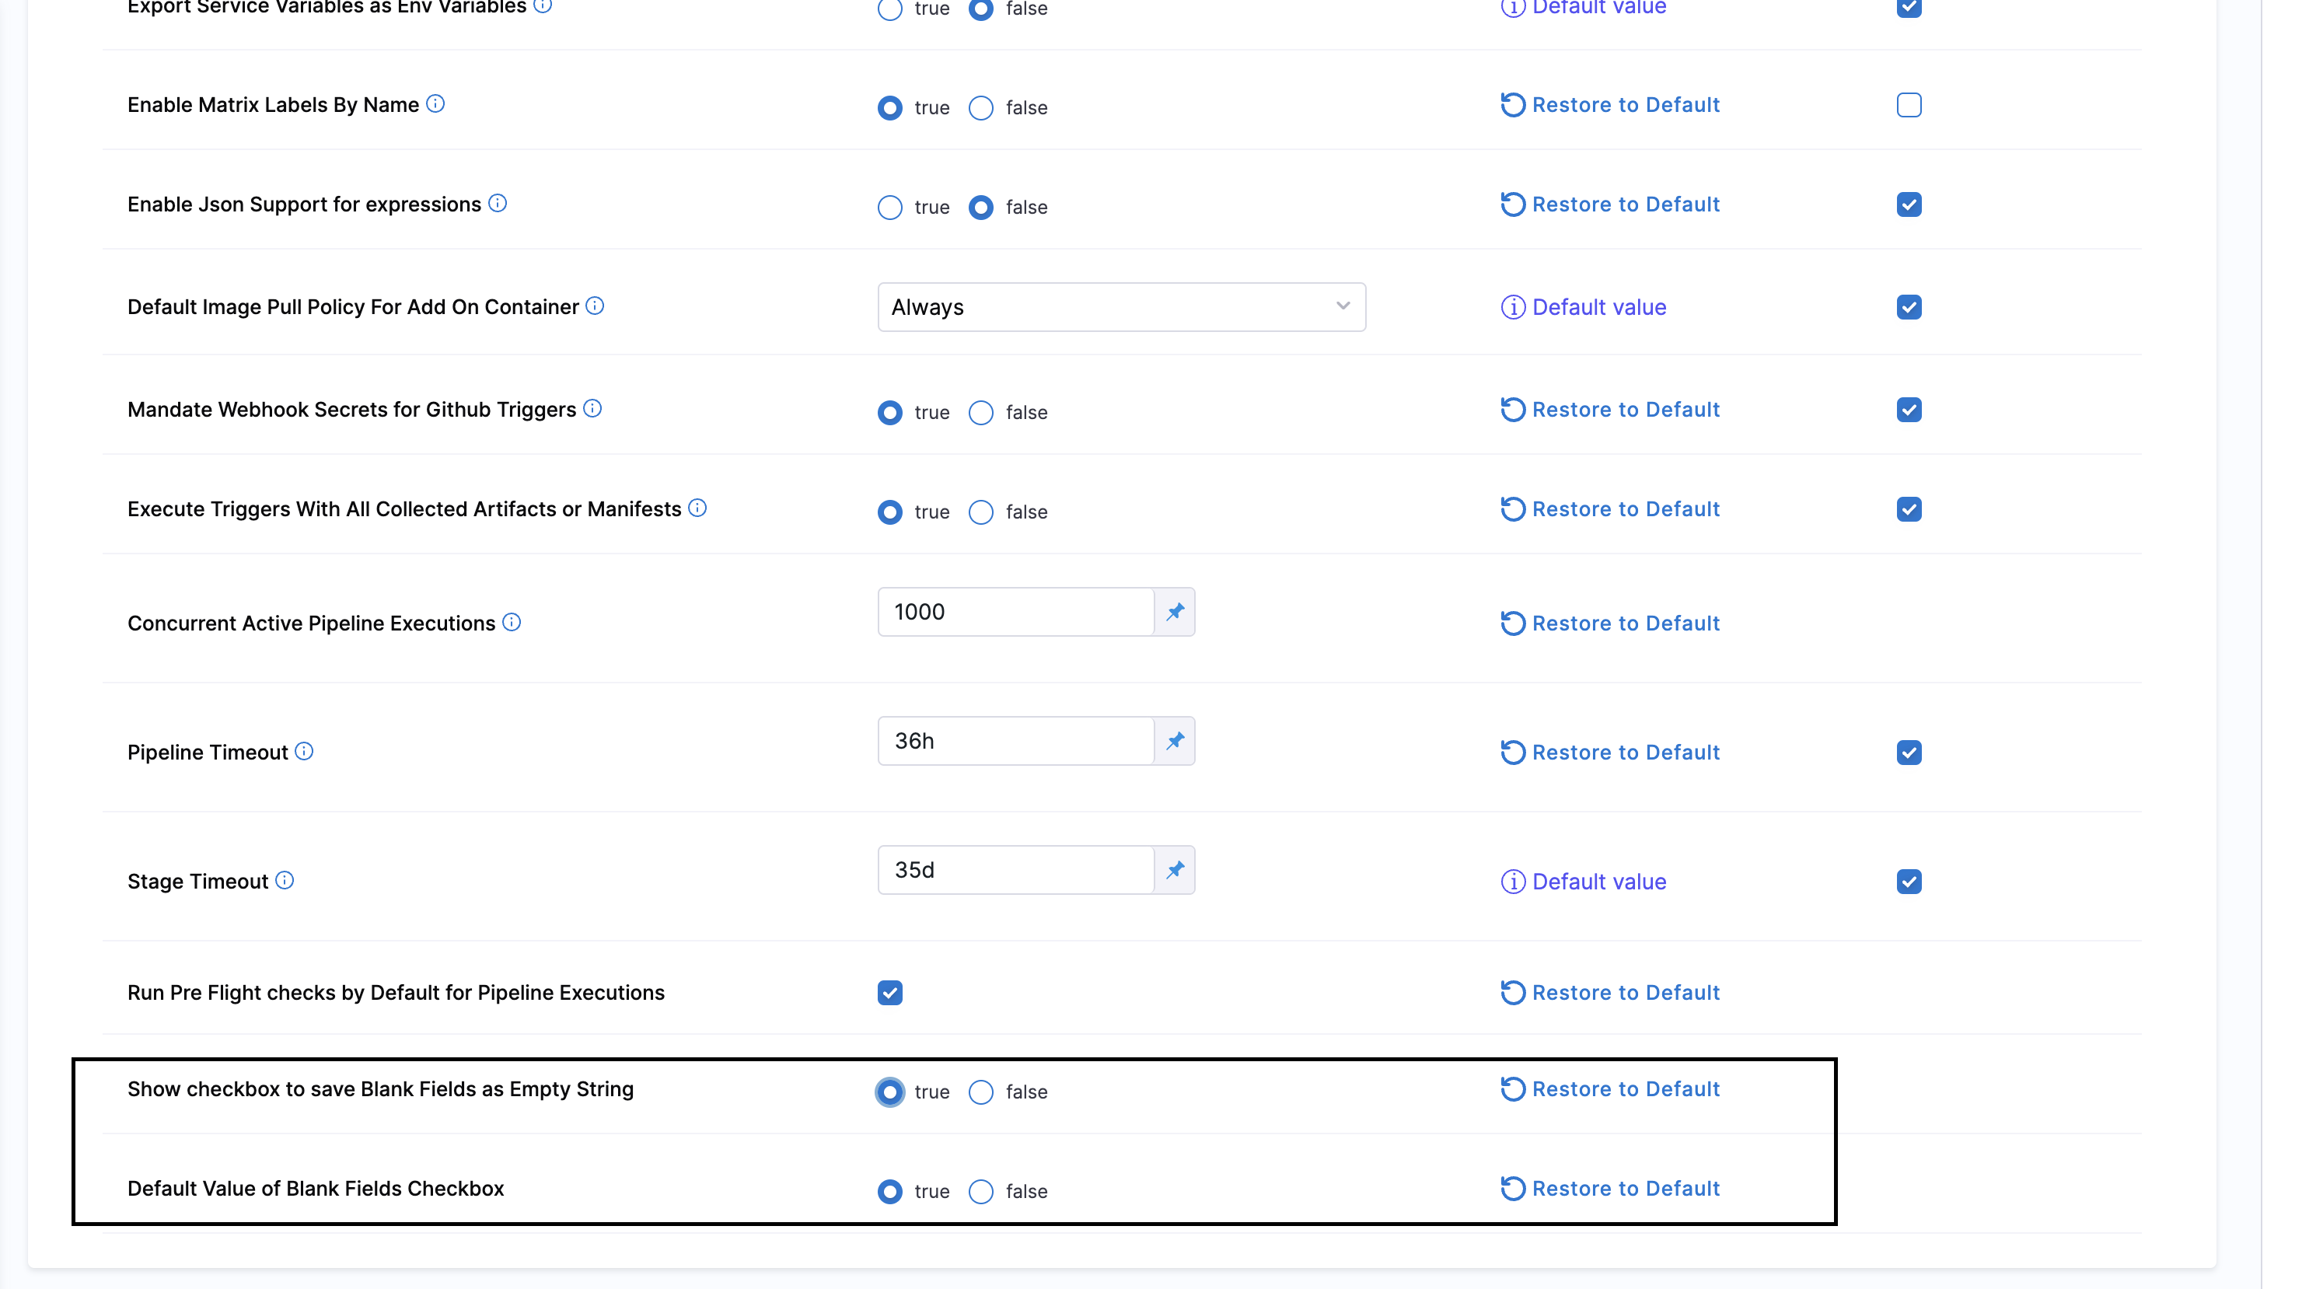Click info icon next to Execute Triggers setting

698,508
